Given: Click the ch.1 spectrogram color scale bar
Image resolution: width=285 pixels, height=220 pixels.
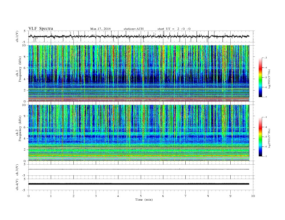Looking at the screenshot, I should [260, 77].
